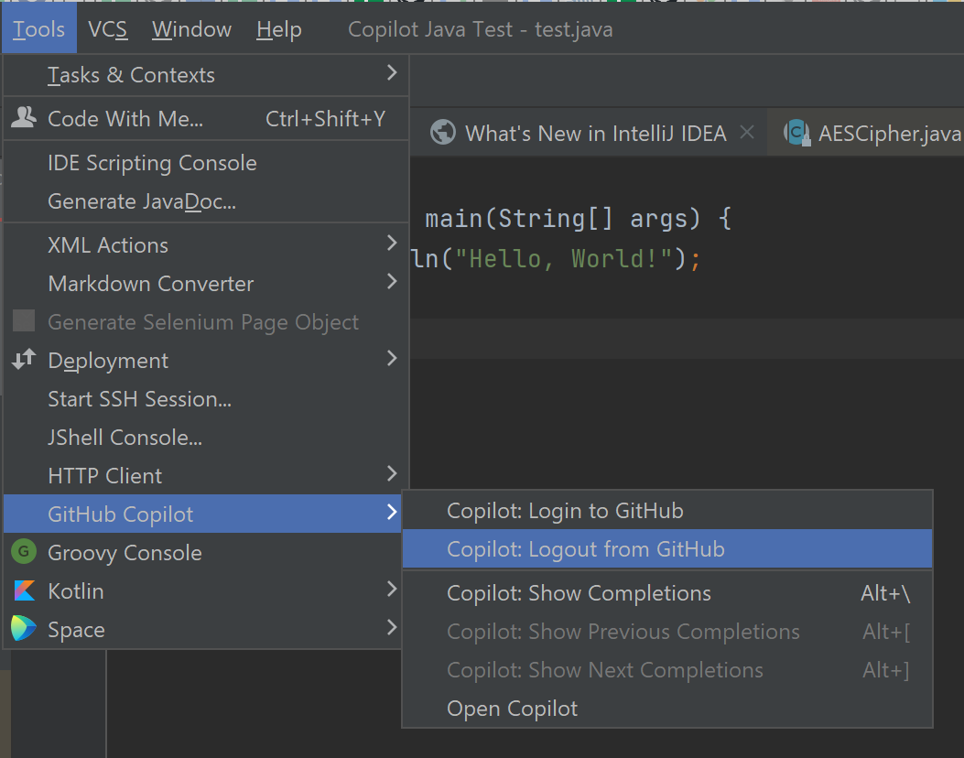
Task: Choose Generate JavaDoc option
Action: coord(206,201)
